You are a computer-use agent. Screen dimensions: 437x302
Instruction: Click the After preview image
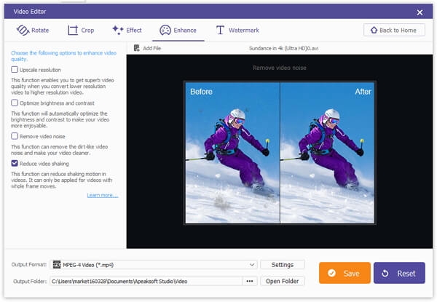tap(327, 153)
